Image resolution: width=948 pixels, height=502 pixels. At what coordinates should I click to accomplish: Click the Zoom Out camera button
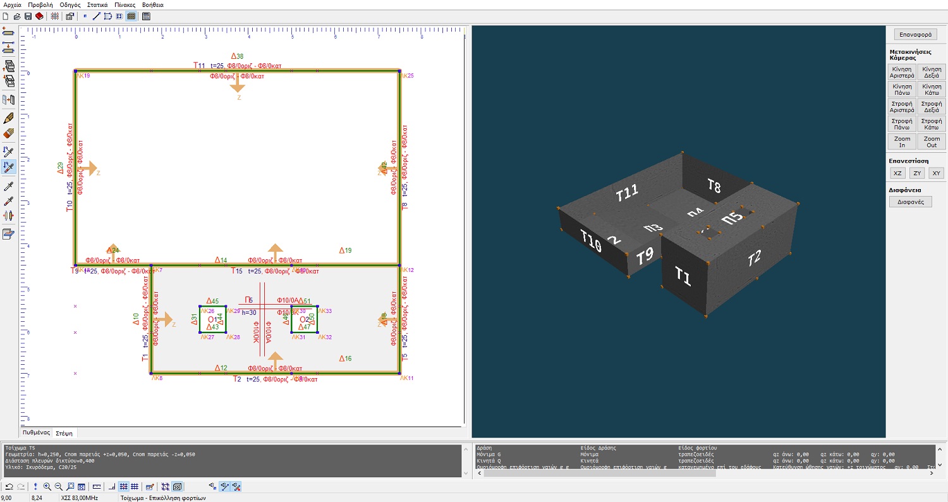[x=932, y=142]
